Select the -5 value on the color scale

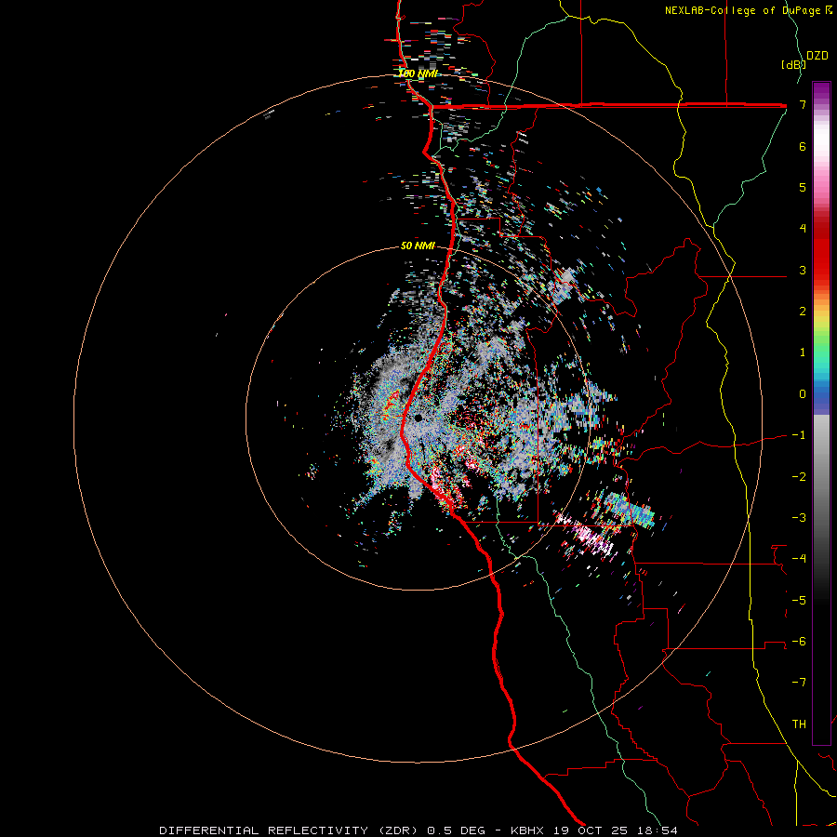pos(799,601)
